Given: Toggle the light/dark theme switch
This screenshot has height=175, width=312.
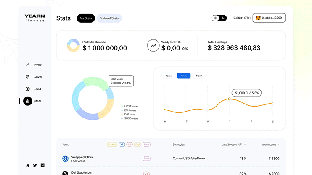Looking at the screenshot, I should [x=219, y=18].
